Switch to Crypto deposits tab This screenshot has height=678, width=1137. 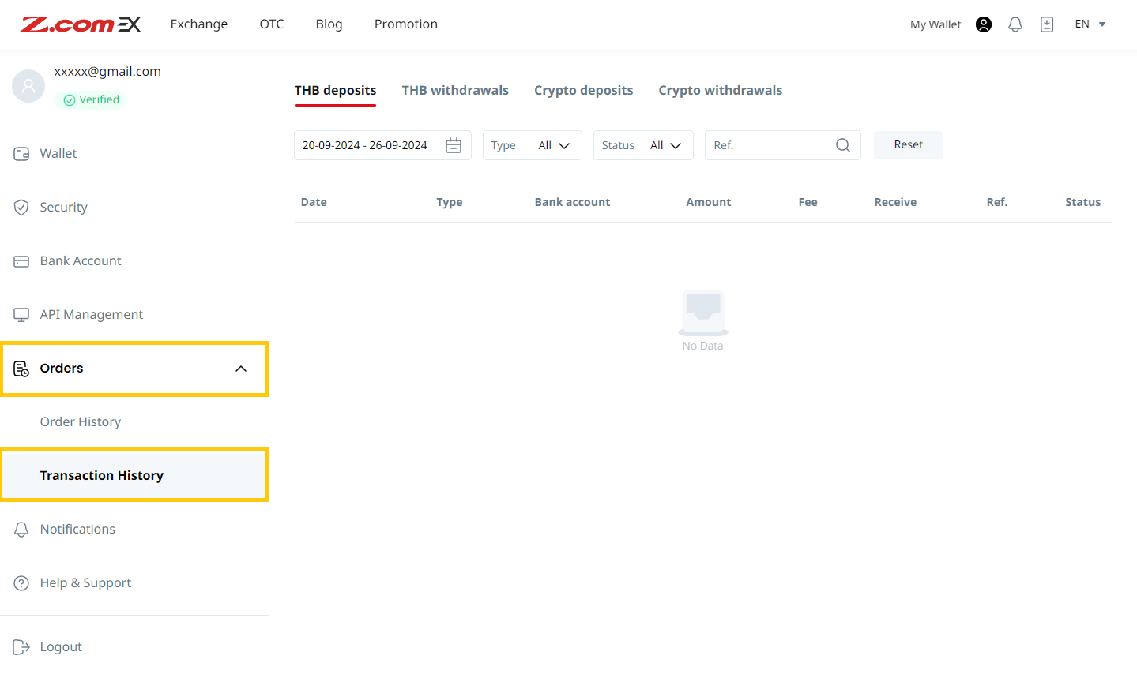(583, 91)
